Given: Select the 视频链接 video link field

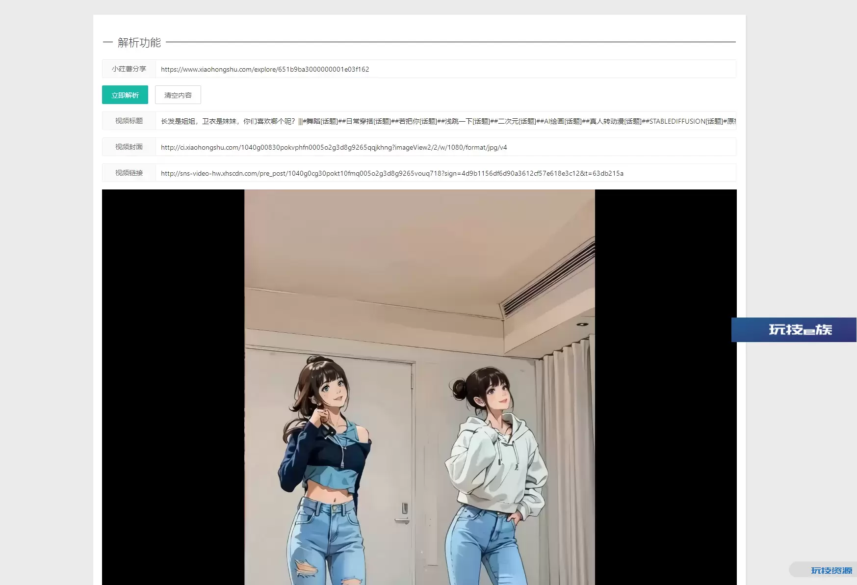Looking at the screenshot, I should click(445, 173).
